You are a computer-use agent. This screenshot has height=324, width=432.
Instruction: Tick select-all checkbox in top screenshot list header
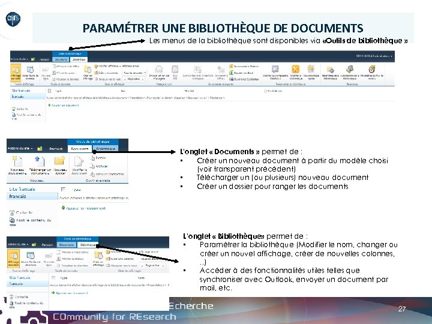(x=50, y=91)
